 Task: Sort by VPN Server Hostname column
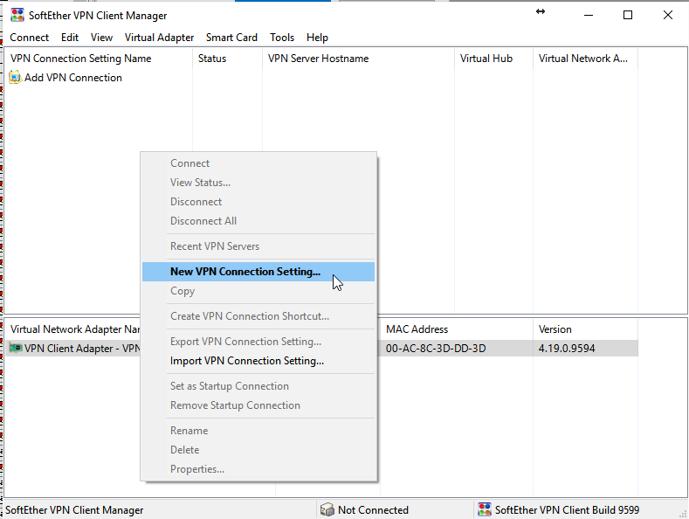[x=359, y=59]
